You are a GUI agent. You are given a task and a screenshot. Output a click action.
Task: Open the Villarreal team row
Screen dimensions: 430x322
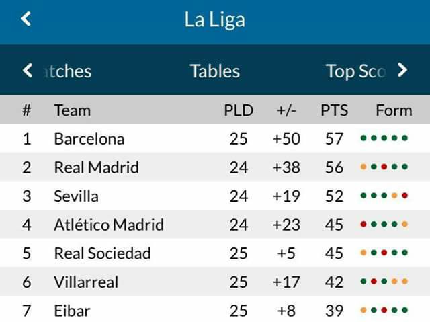[x=215, y=282]
